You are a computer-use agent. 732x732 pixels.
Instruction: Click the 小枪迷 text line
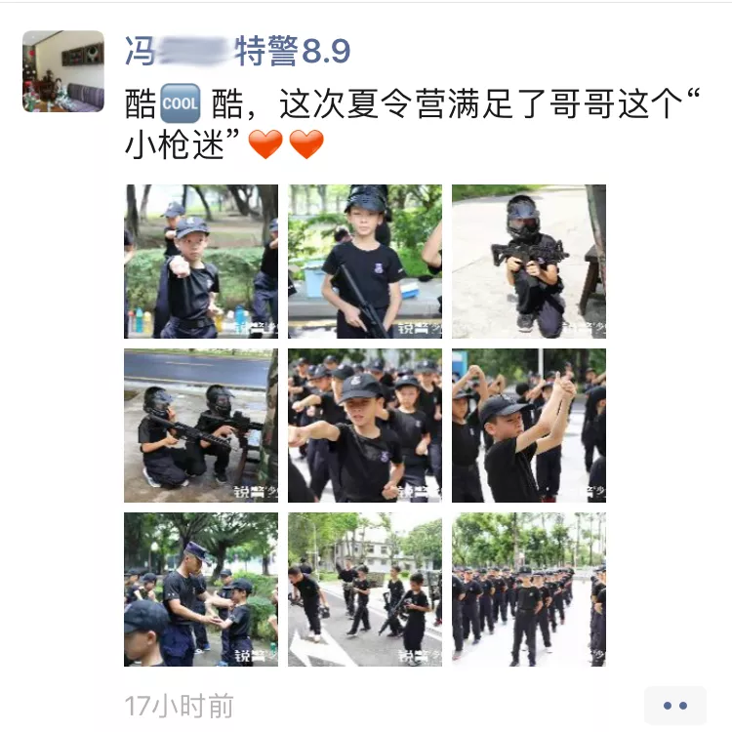(183, 143)
